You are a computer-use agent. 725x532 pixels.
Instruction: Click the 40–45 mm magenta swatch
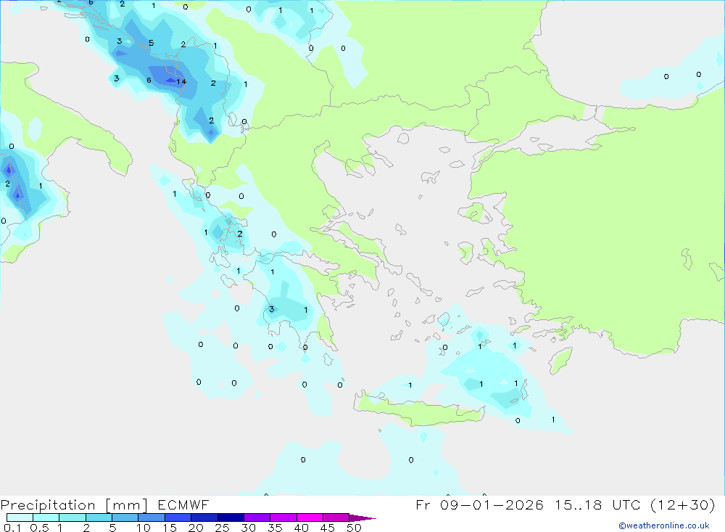[x=310, y=517]
